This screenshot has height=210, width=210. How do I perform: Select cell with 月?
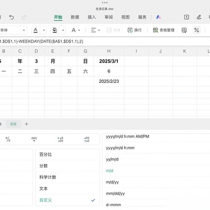pos(52,61)
